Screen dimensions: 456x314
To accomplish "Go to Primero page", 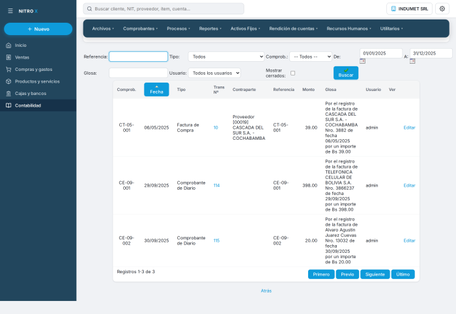I will [x=321, y=274].
